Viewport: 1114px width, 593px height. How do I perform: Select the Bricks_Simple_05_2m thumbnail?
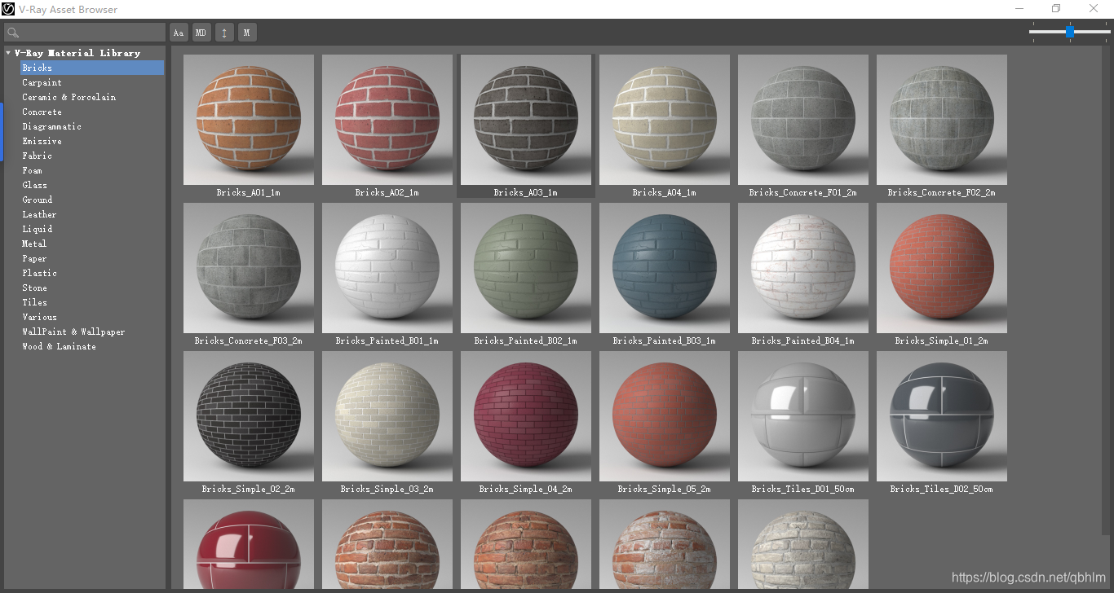[x=665, y=416]
